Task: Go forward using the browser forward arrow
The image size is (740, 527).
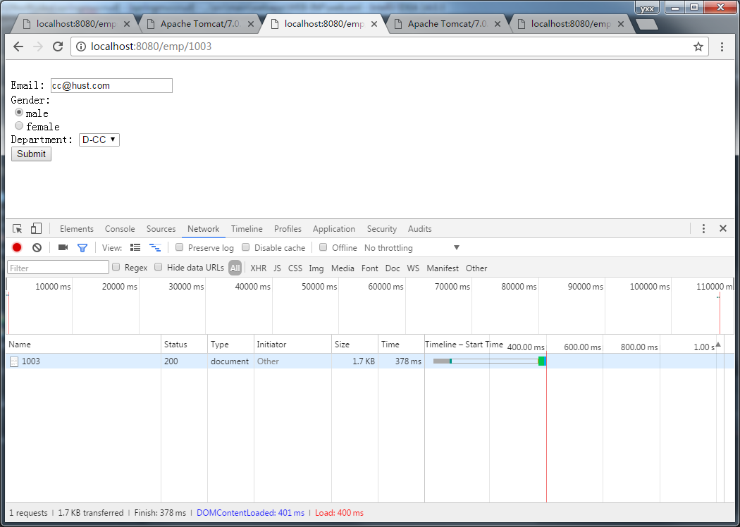Action: pyautogui.click(x=38, y=46)
